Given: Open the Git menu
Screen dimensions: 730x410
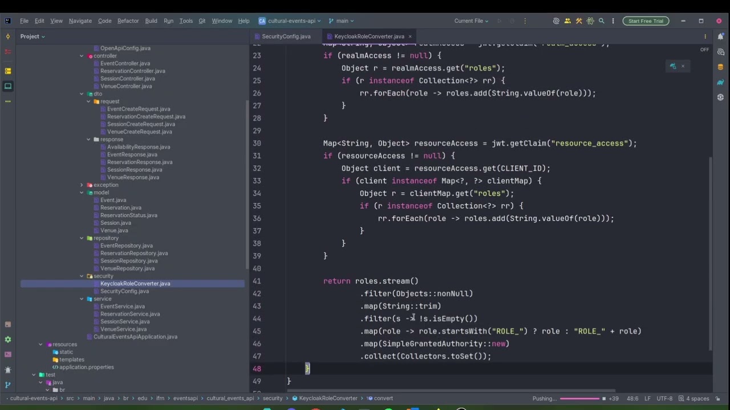Looking at the screenshot, I should click(x=202, y=21).
